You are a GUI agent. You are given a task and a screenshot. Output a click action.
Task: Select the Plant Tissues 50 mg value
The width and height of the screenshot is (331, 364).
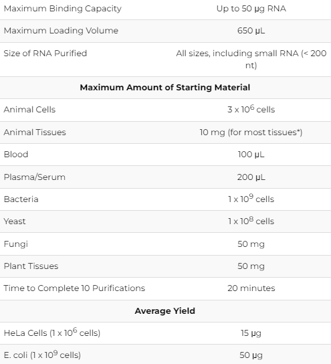[251, 266]
